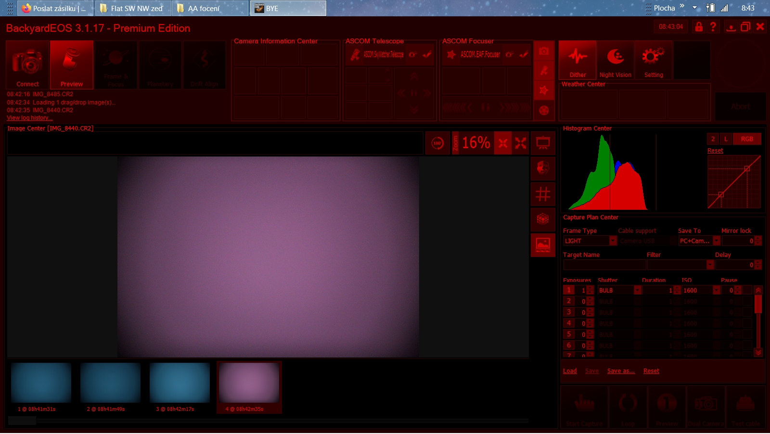This screenshot has height=434, width=770.
Task: Open View log history link
Action: 30,118
